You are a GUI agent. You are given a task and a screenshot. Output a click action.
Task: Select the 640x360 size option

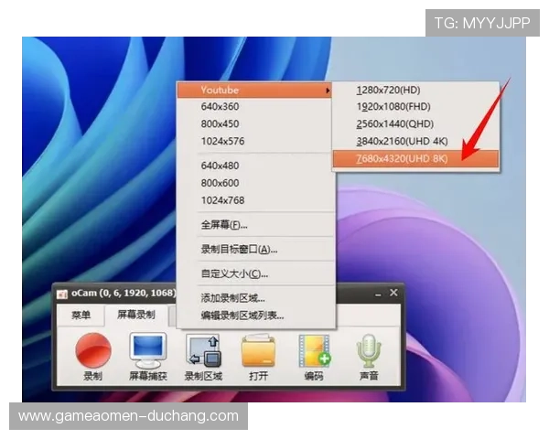pyautogui.click(x=222, y=107)
